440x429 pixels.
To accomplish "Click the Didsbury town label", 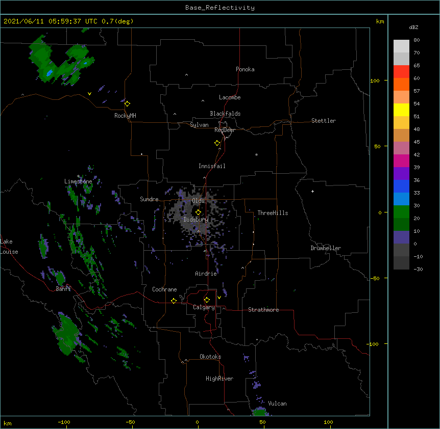I will [196, 220].
